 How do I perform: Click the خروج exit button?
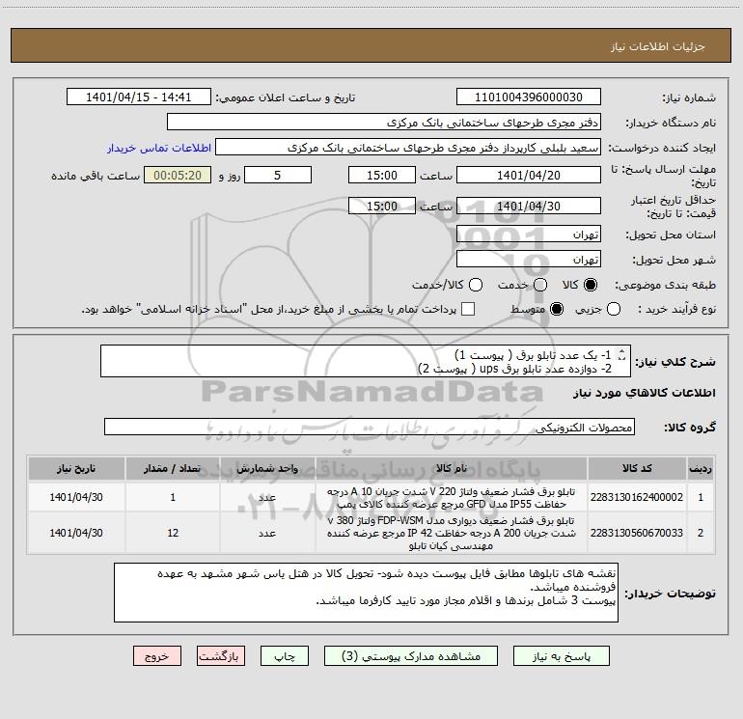[x=157, y=656]
